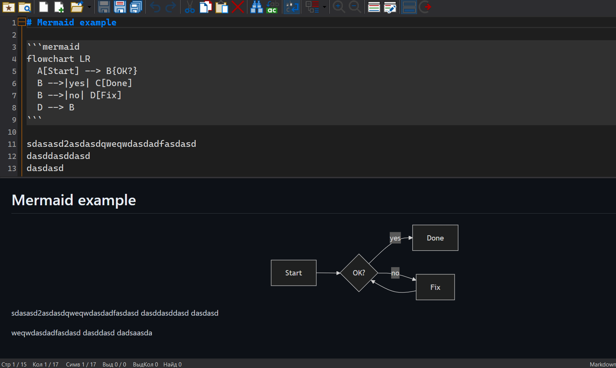
Task: Click 'dasdasd' on editor line 13
Action: [45, 168]
